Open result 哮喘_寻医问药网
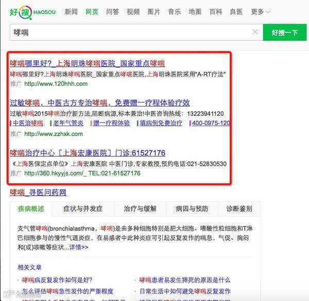The height and width of the screenshot is (301, 309). pos(38,192)
